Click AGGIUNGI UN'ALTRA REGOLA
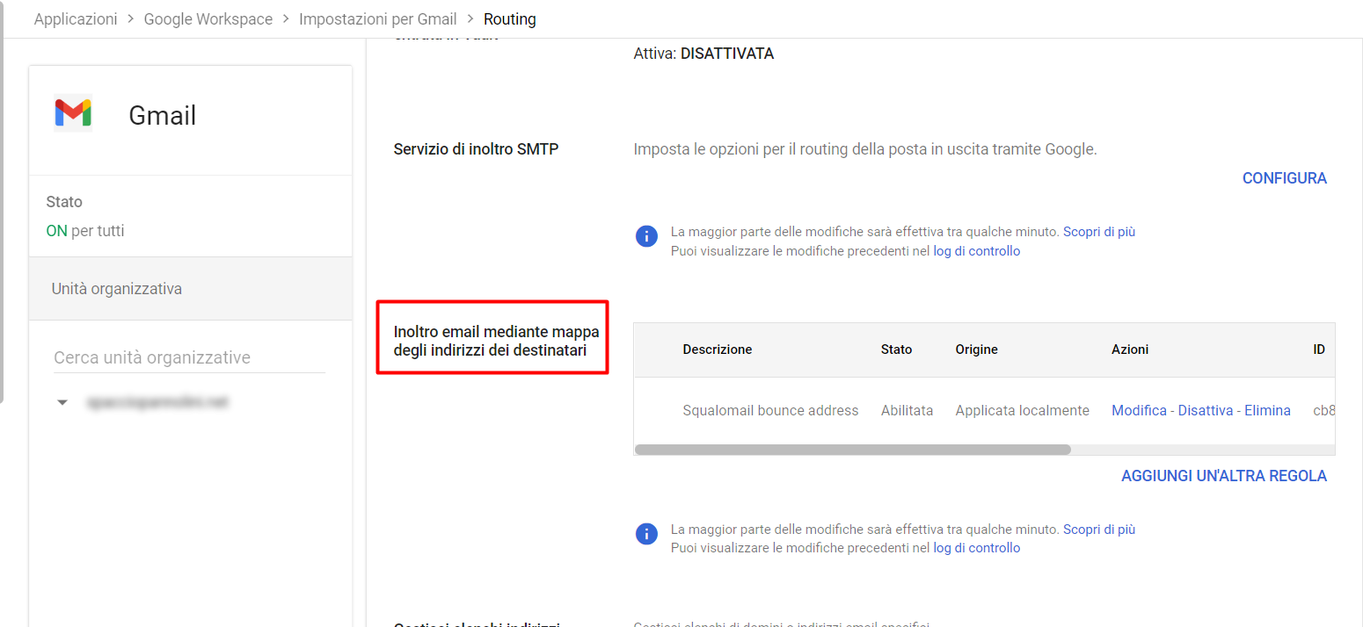This screenshot has height=627, width=1363. [1223, 476]
